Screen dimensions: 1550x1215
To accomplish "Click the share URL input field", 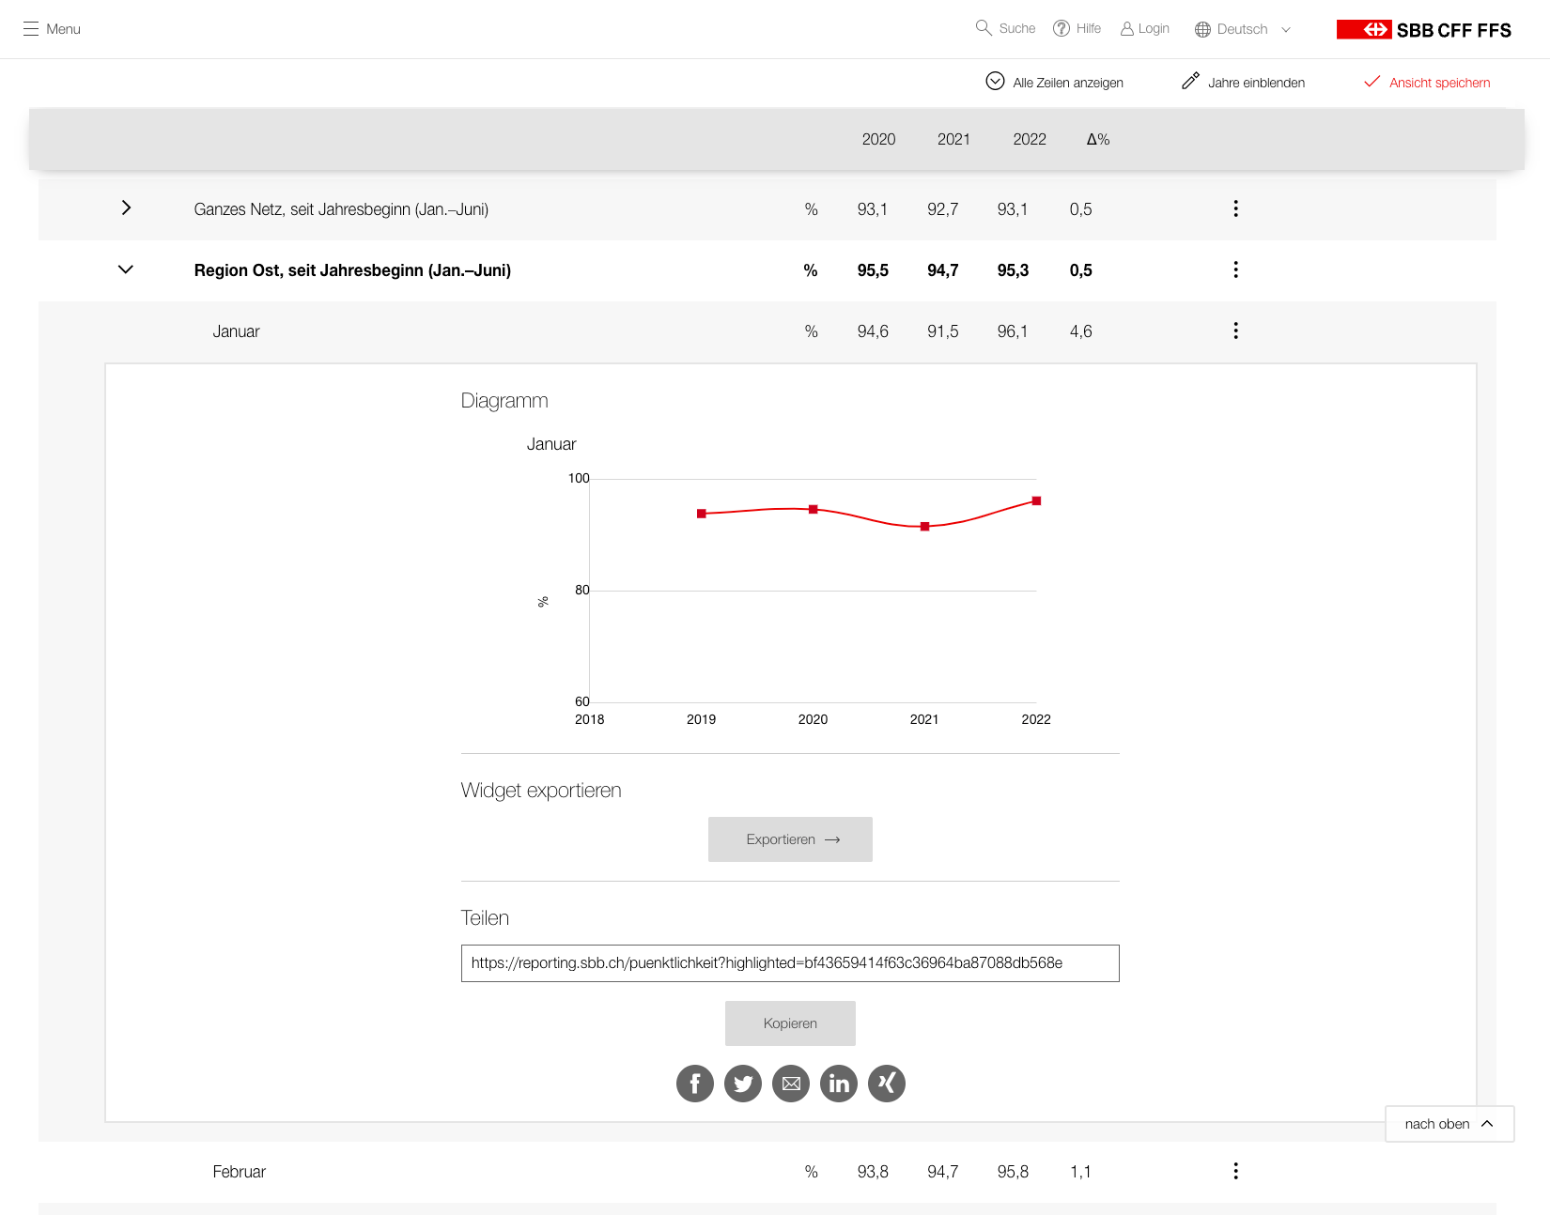I will [x=790, y=963].
